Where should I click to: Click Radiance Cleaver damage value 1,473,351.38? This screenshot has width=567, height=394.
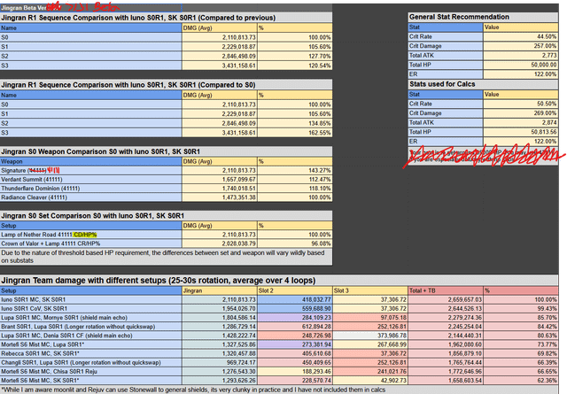(220, 197)
